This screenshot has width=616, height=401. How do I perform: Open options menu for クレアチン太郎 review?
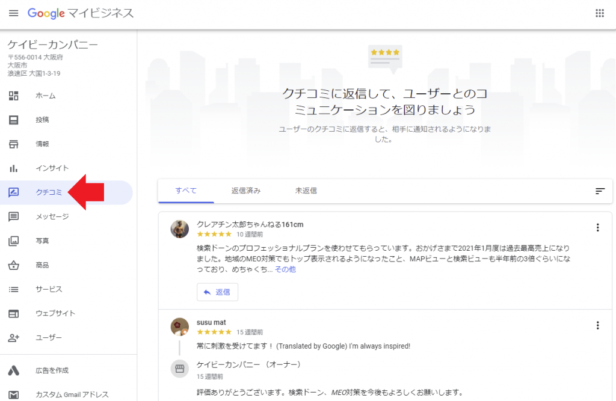pyautogui.click(x=597, y=227)
